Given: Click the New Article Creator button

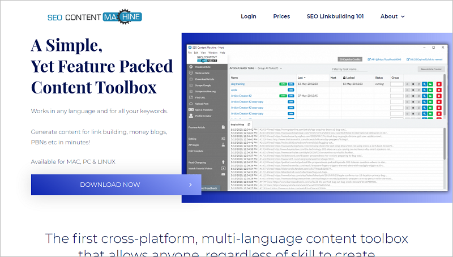Looking at the screenshot, I should (431, 69).
